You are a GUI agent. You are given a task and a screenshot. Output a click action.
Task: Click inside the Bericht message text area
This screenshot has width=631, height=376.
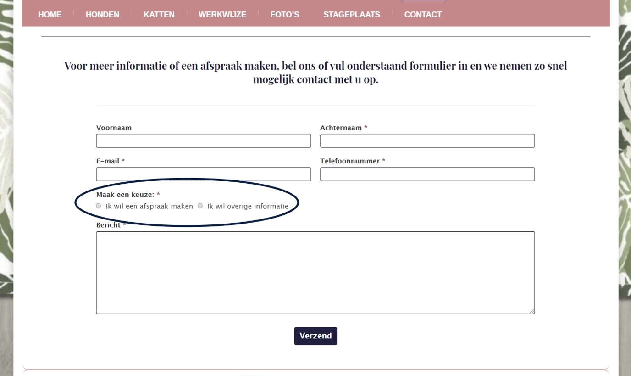point(315,272)
